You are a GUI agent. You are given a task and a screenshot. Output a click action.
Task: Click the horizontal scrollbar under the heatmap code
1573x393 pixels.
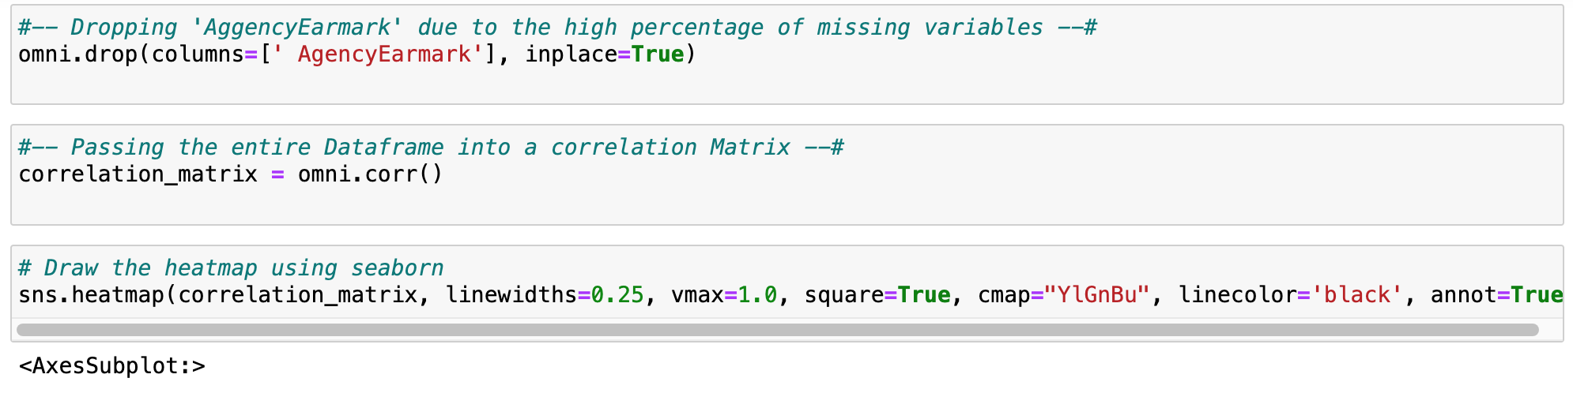[777, 330]
